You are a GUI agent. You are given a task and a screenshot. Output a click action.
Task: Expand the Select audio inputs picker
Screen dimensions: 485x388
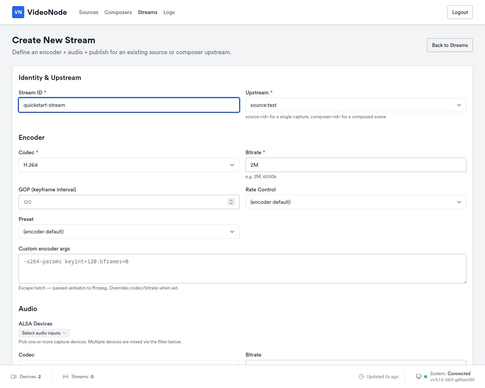(x=44, y=333)
